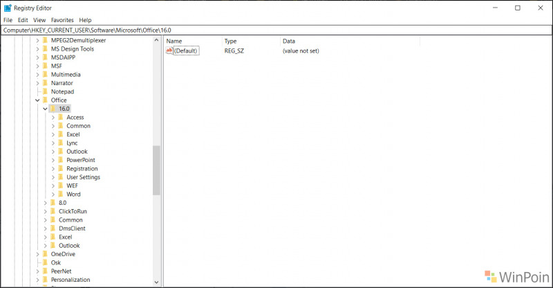
Task: Minimize the Registry Editor window
Action: (495, 8)
